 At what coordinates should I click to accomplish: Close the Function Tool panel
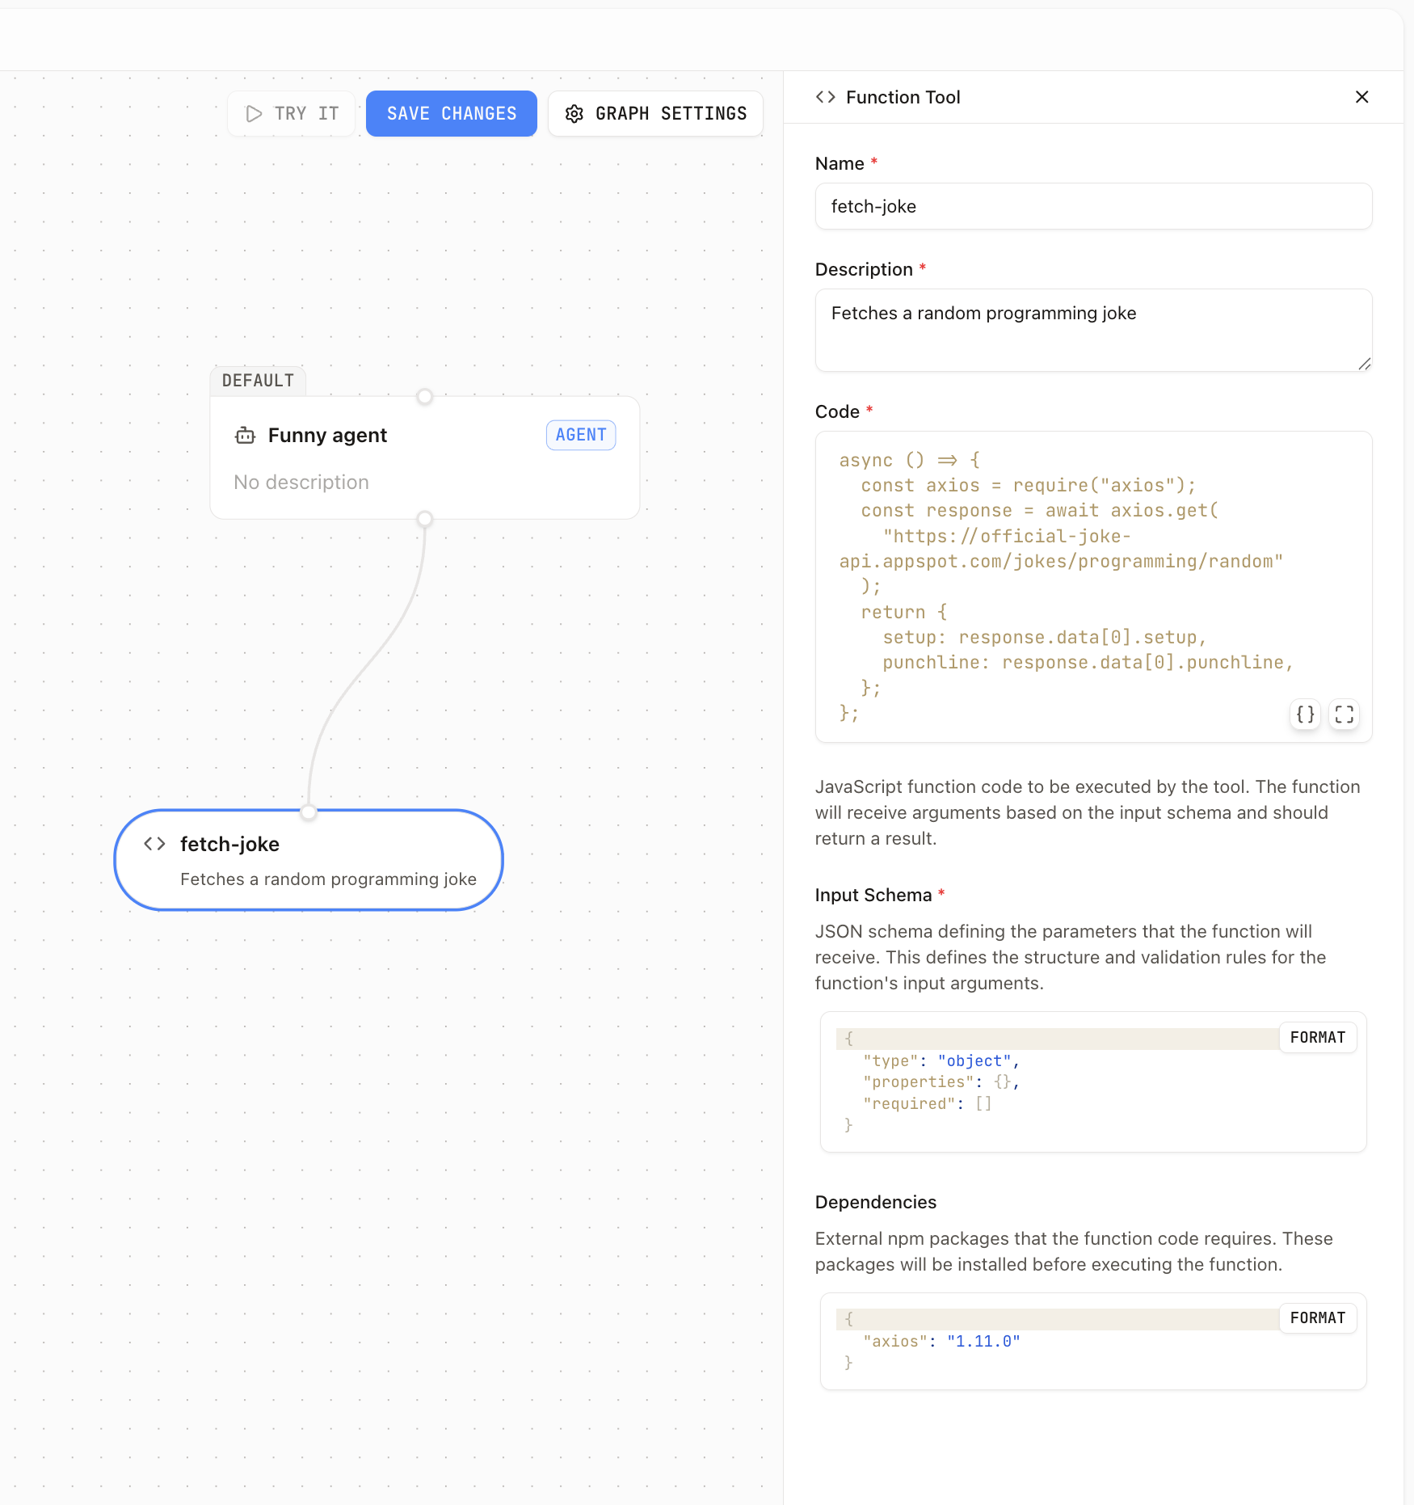1362,97
